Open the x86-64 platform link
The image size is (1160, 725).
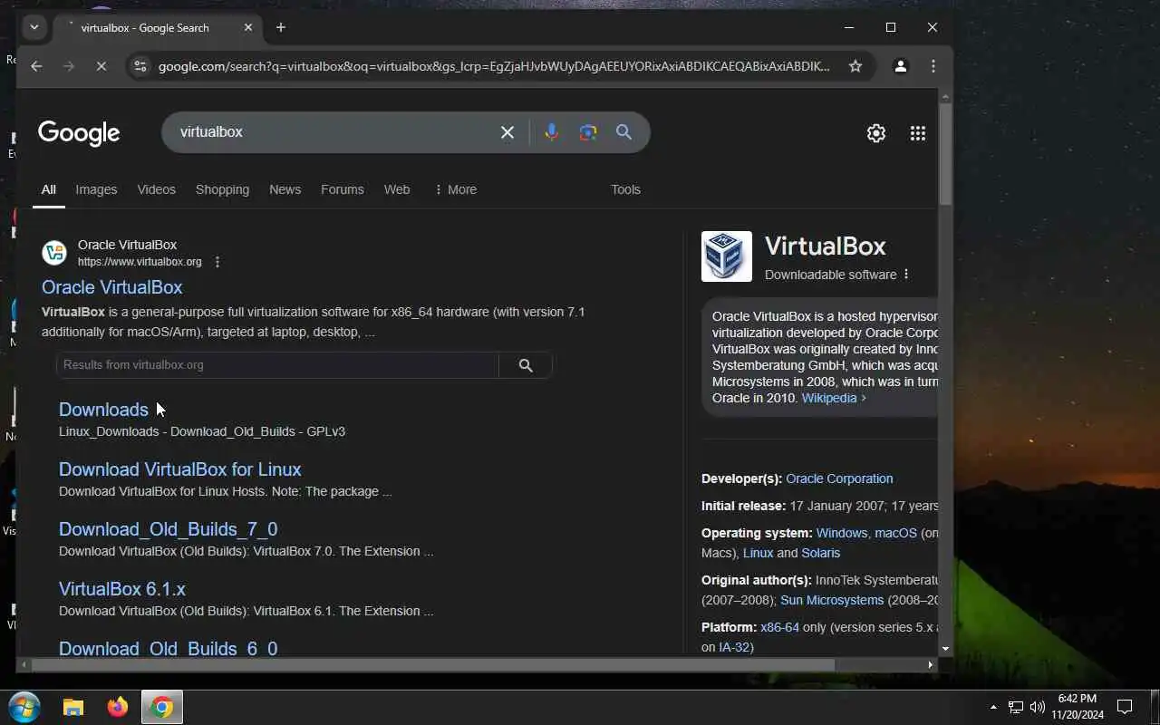(x=779, y=627)
